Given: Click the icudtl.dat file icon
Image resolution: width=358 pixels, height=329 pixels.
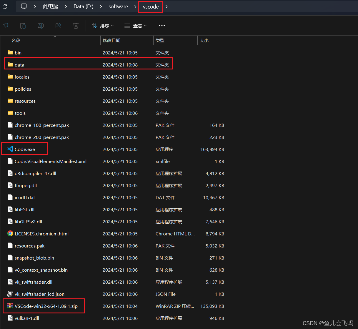Looking at the screenshot, I should tap(10, 197).
